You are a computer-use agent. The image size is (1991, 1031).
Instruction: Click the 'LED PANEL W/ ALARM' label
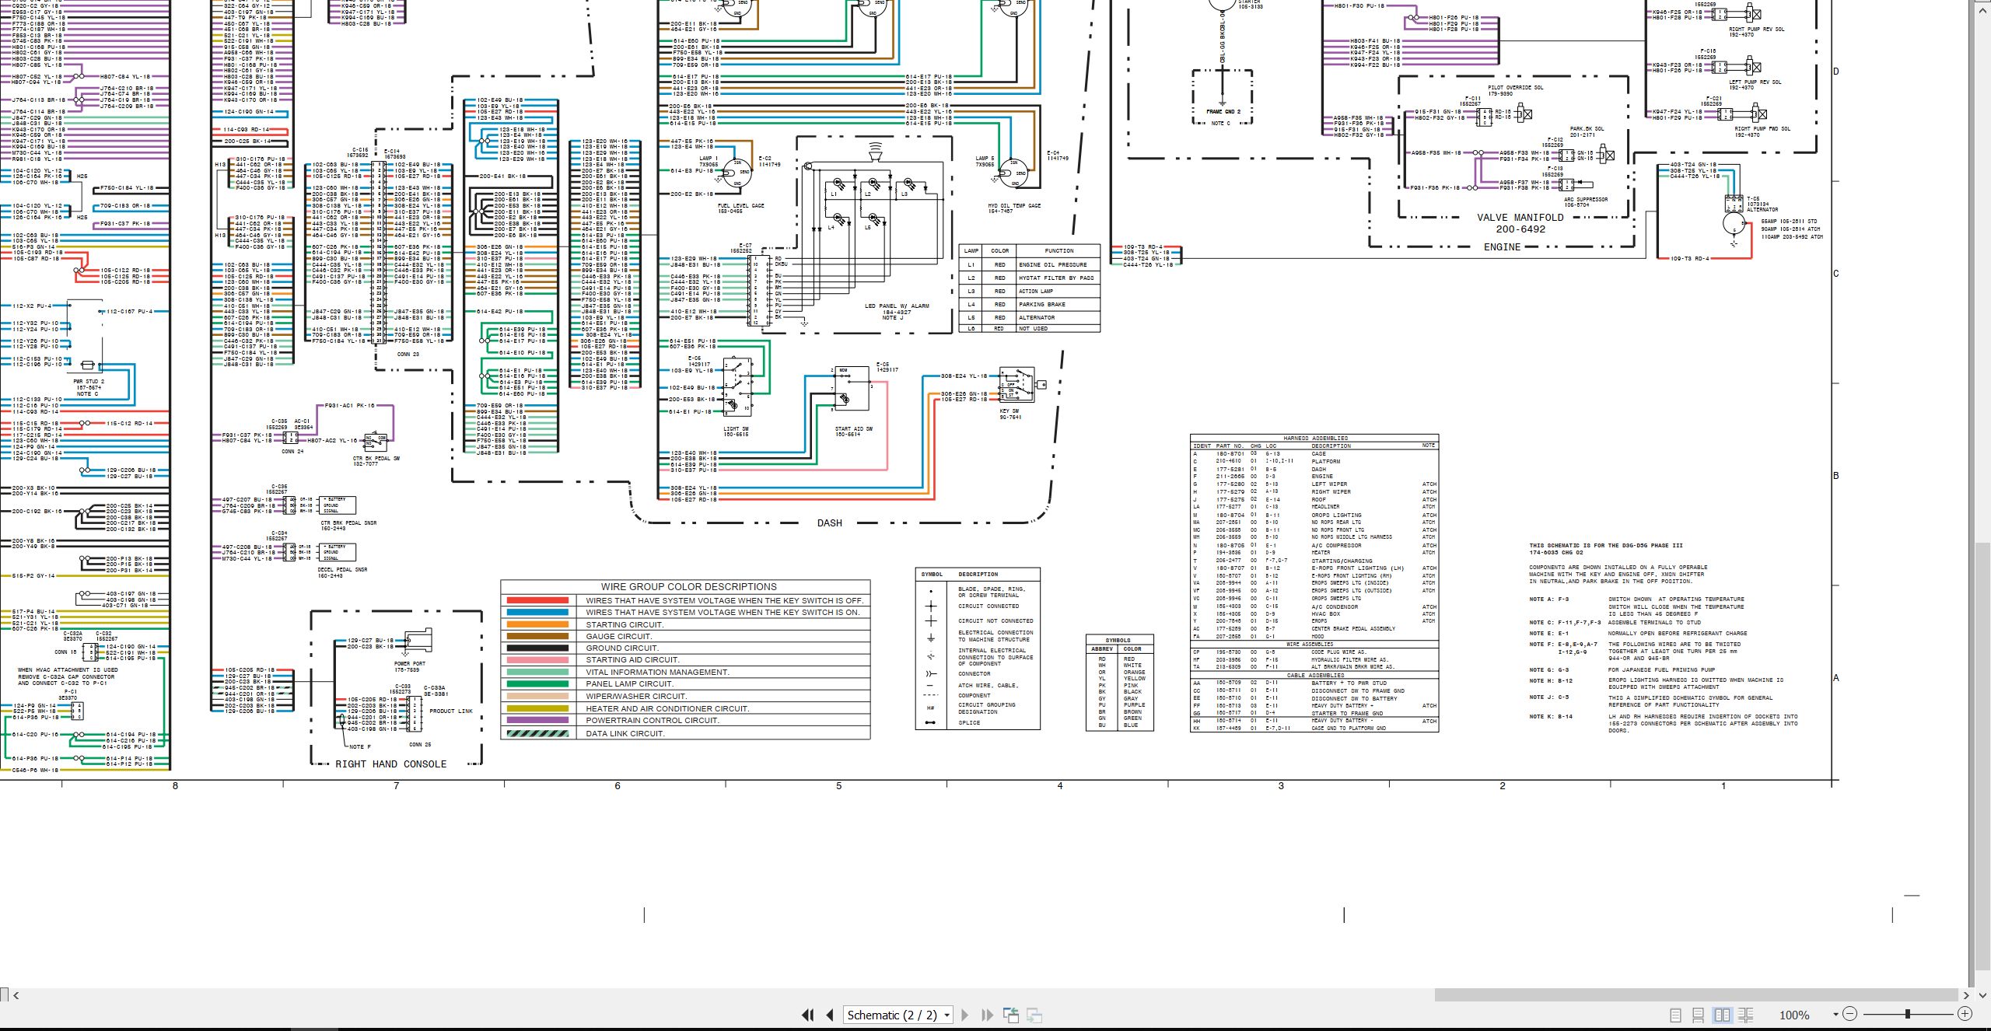point(897,306)
